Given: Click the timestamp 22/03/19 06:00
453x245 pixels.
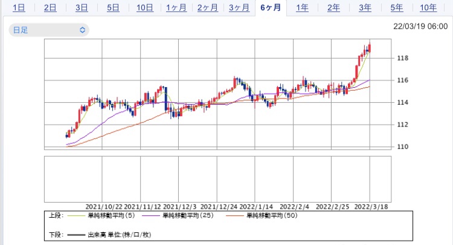Looking at the screenshot, I should coord(420,27).
